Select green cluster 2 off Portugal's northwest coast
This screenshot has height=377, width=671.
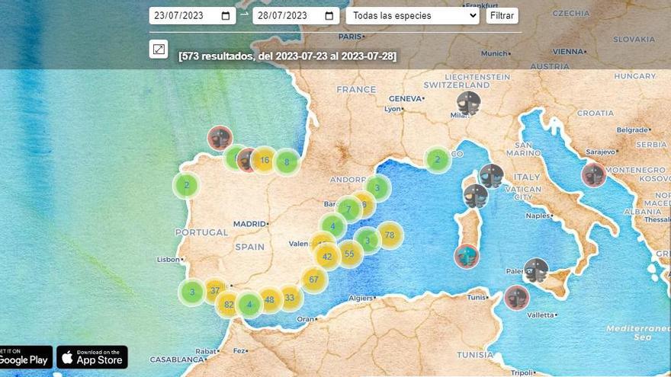coord(187,185)
